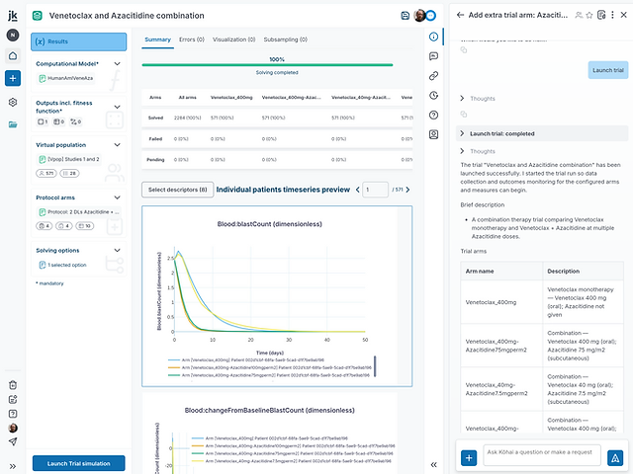633x474 pixels.
Task: Open the comments icon in right rail
Action: [x=433, y=56]
